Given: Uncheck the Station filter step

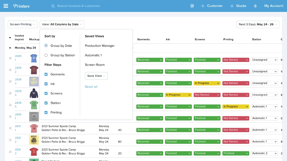Looking at the screenshot, I should point(46,103).
